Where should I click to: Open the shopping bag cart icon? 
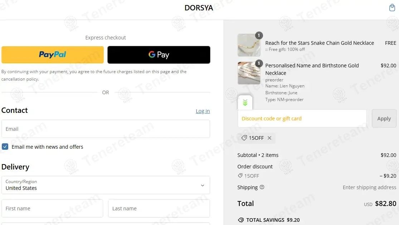tap(392, 8)
